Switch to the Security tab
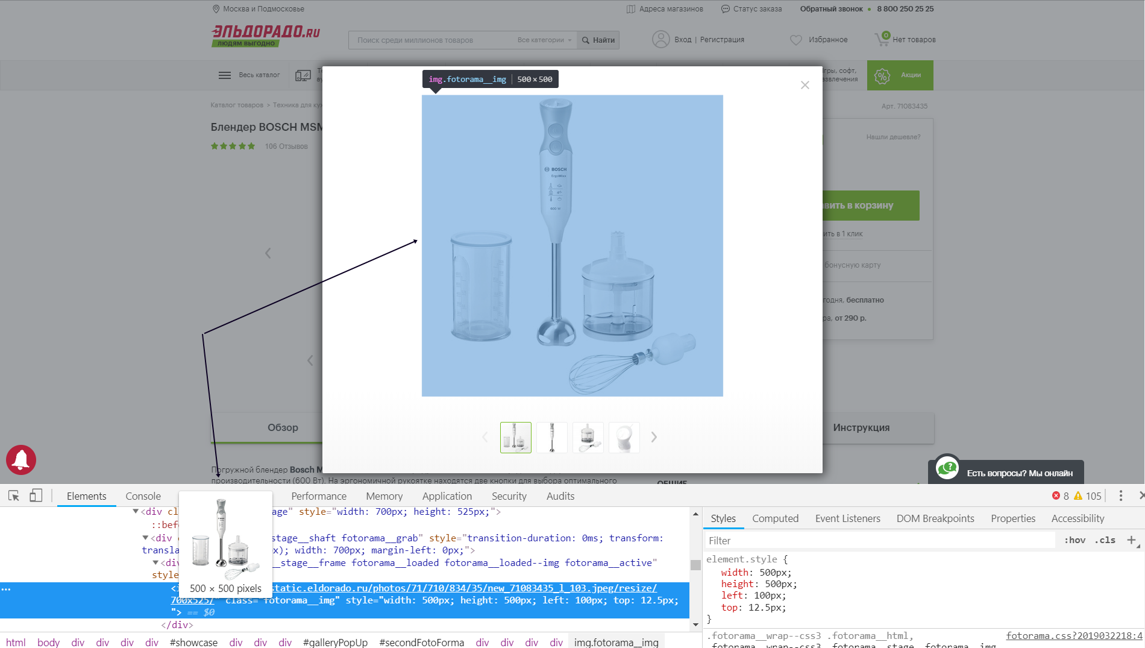The width and height of the screenshot is (1145, 648). (x=509, y=496)
